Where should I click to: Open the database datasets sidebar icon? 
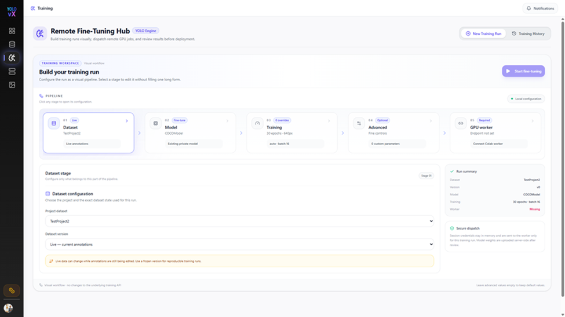pyautogui.click(x=12, y=45)
